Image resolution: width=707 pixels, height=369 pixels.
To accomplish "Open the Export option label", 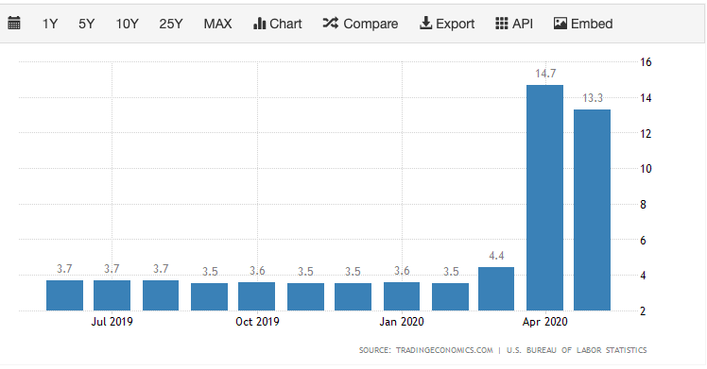I will 455,24.
